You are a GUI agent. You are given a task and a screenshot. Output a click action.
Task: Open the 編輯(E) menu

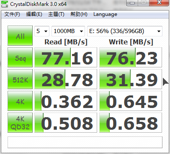tap(34, 14)
